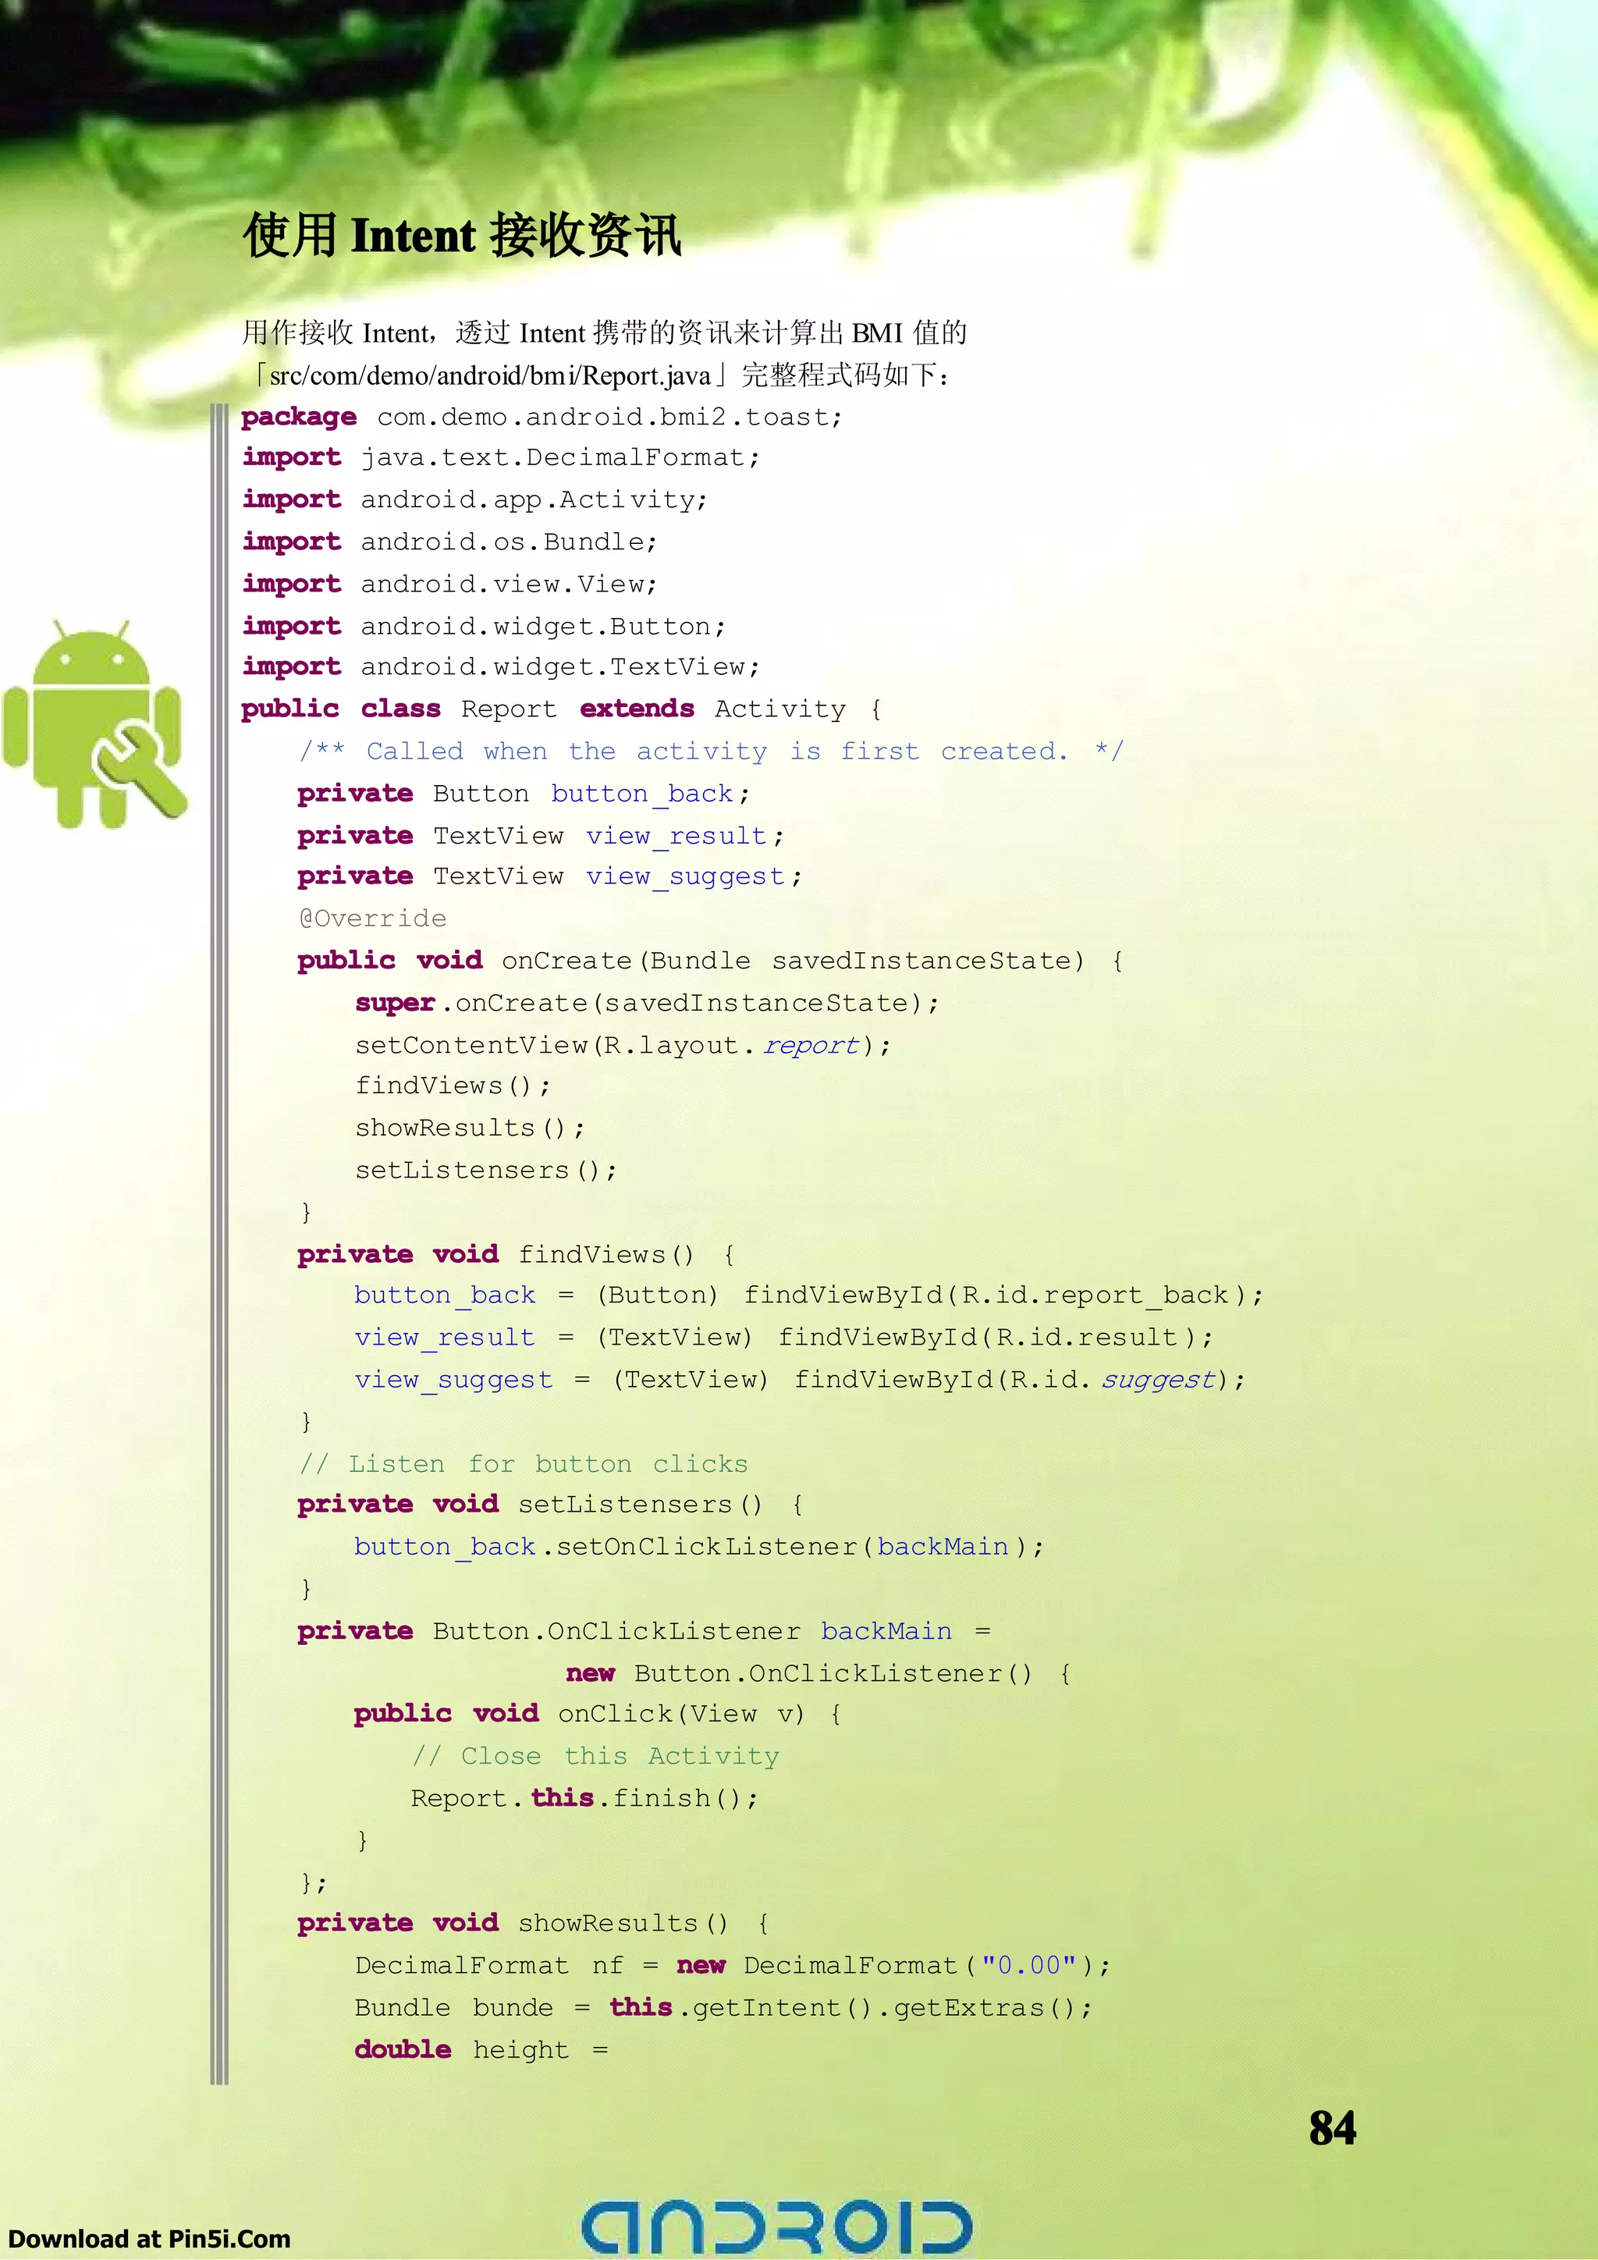
Task: Click the backMain argument in setOnClickListener
Action: click(943, 1548)
